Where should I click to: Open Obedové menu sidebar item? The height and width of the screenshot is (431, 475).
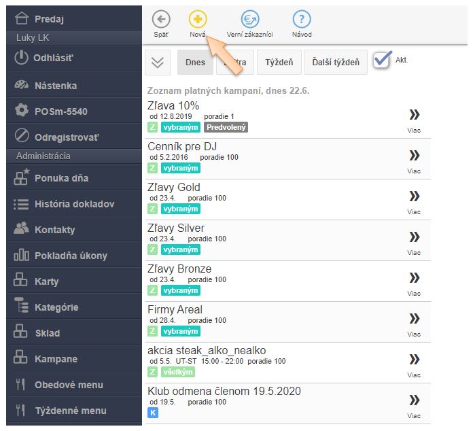69,385
